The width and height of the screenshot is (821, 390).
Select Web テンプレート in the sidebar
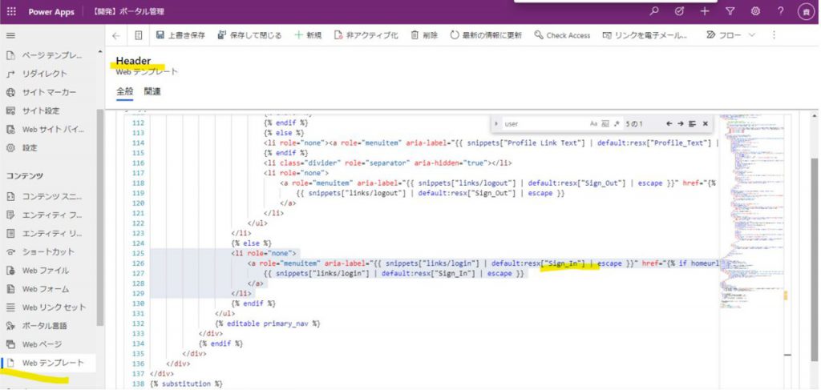[x=48, y=363]
